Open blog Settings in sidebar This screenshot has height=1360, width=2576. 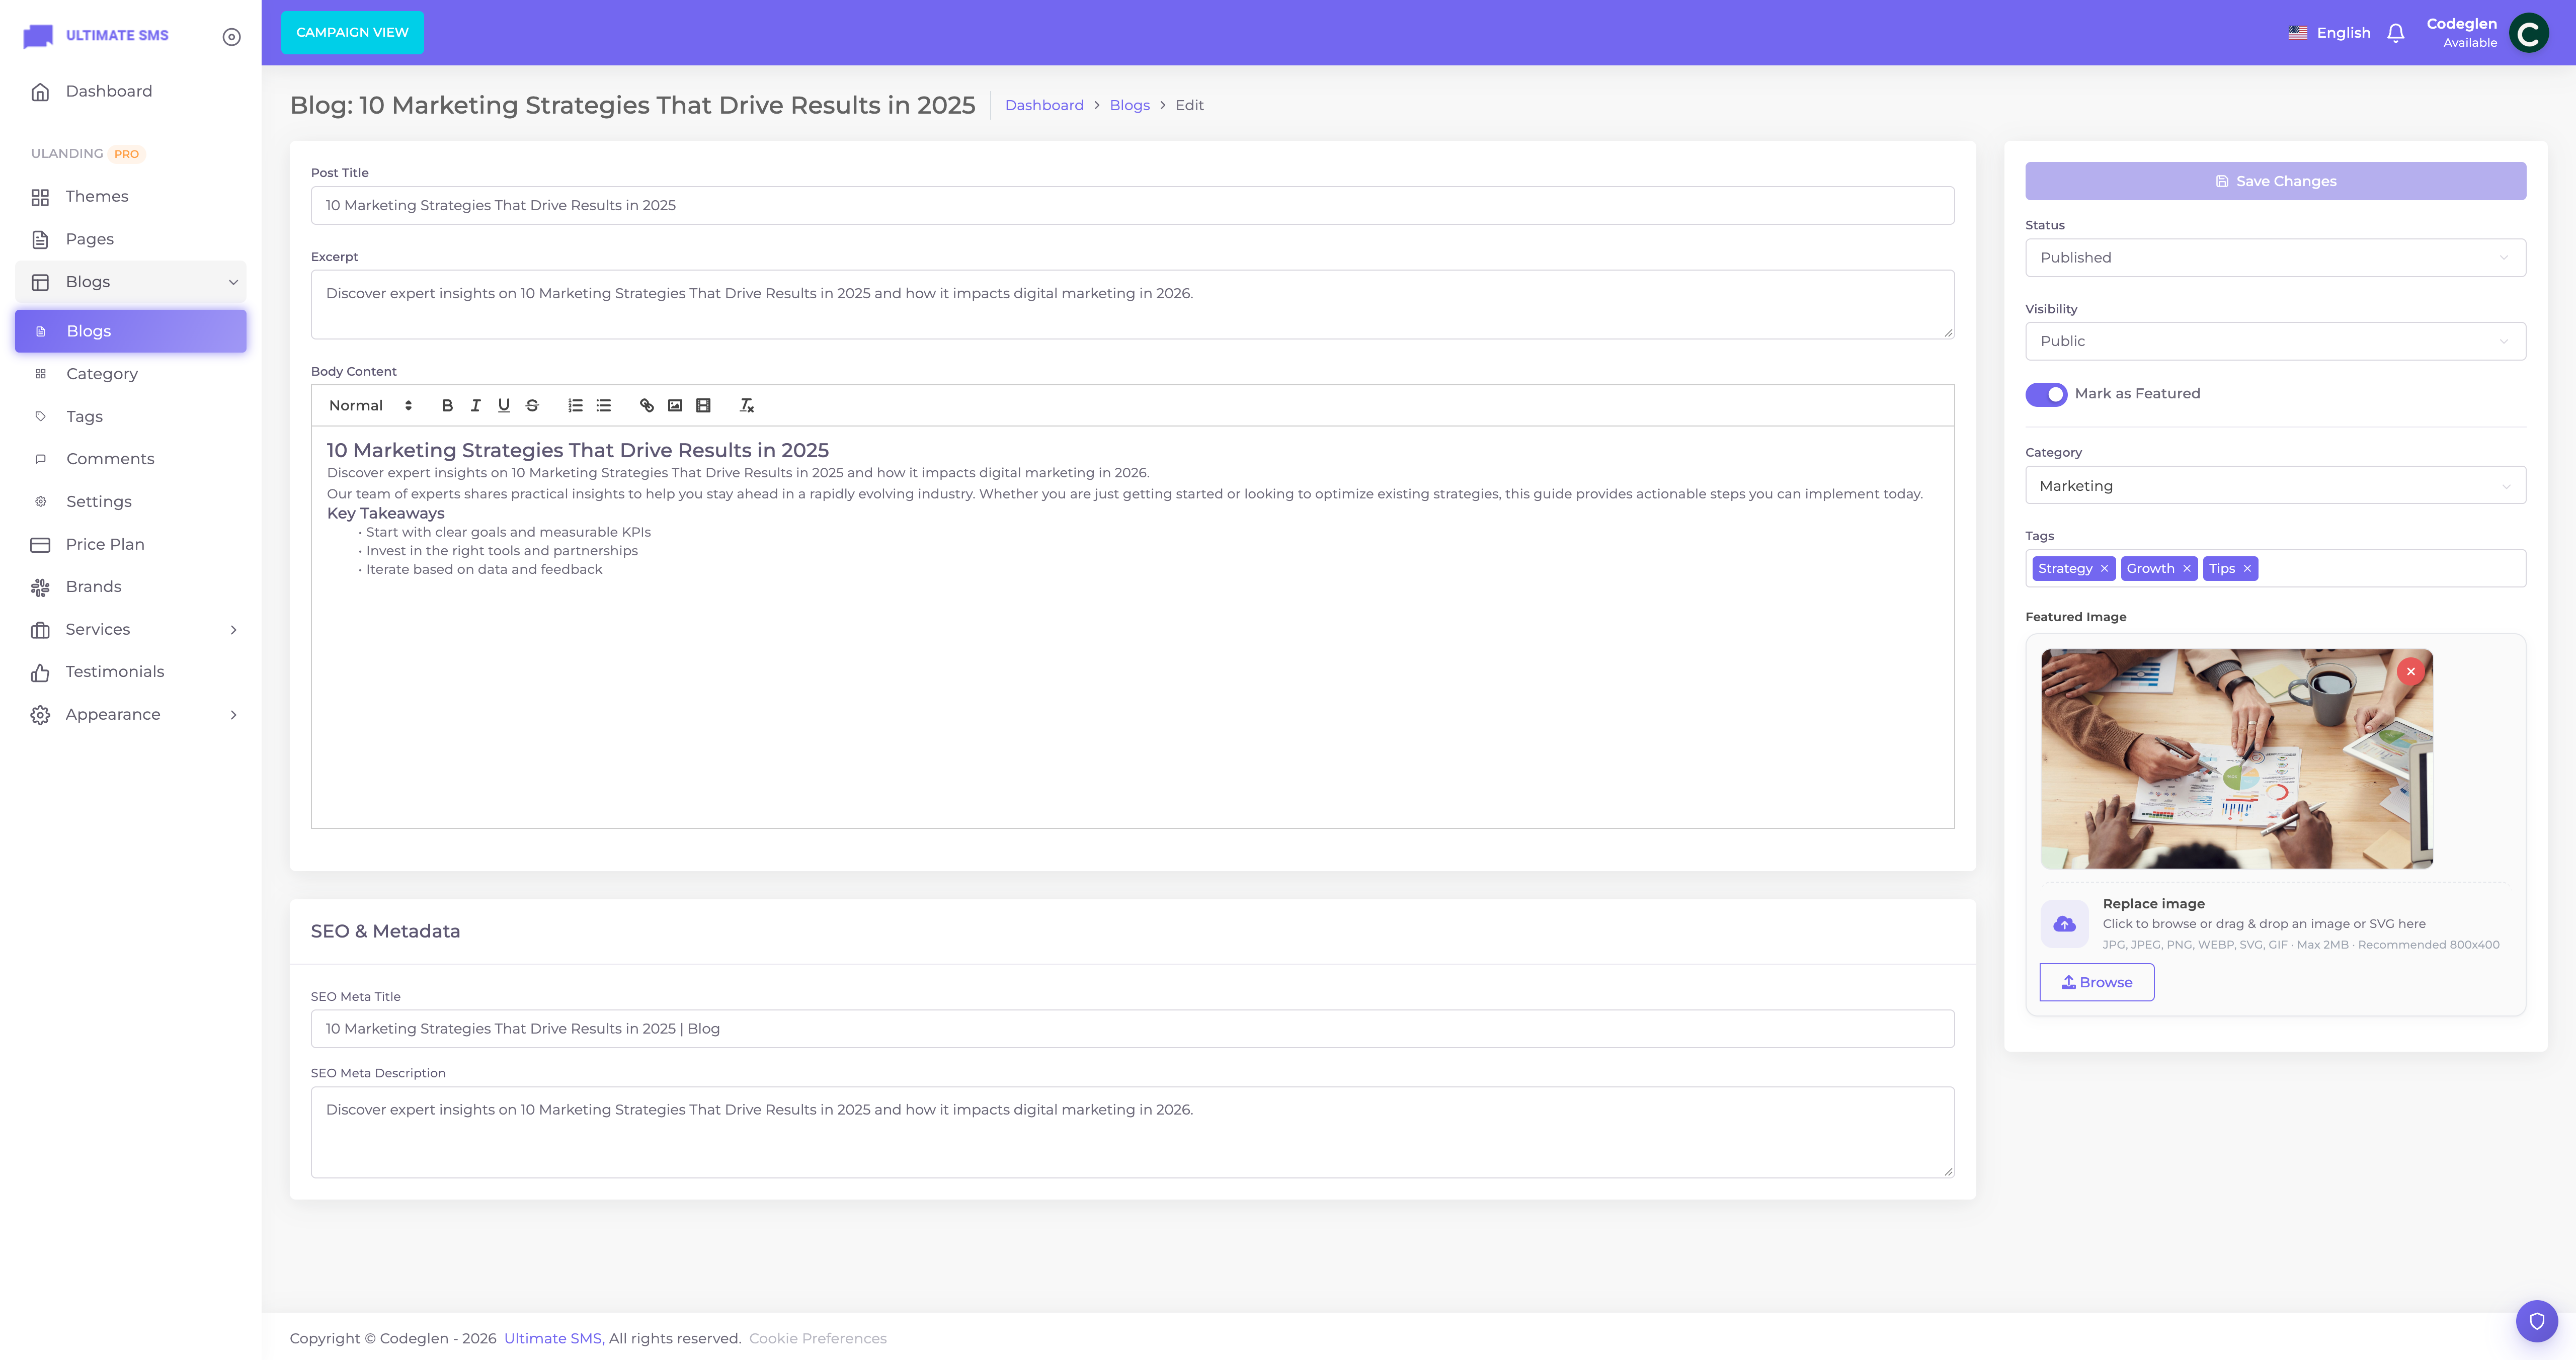coord(131,502)
